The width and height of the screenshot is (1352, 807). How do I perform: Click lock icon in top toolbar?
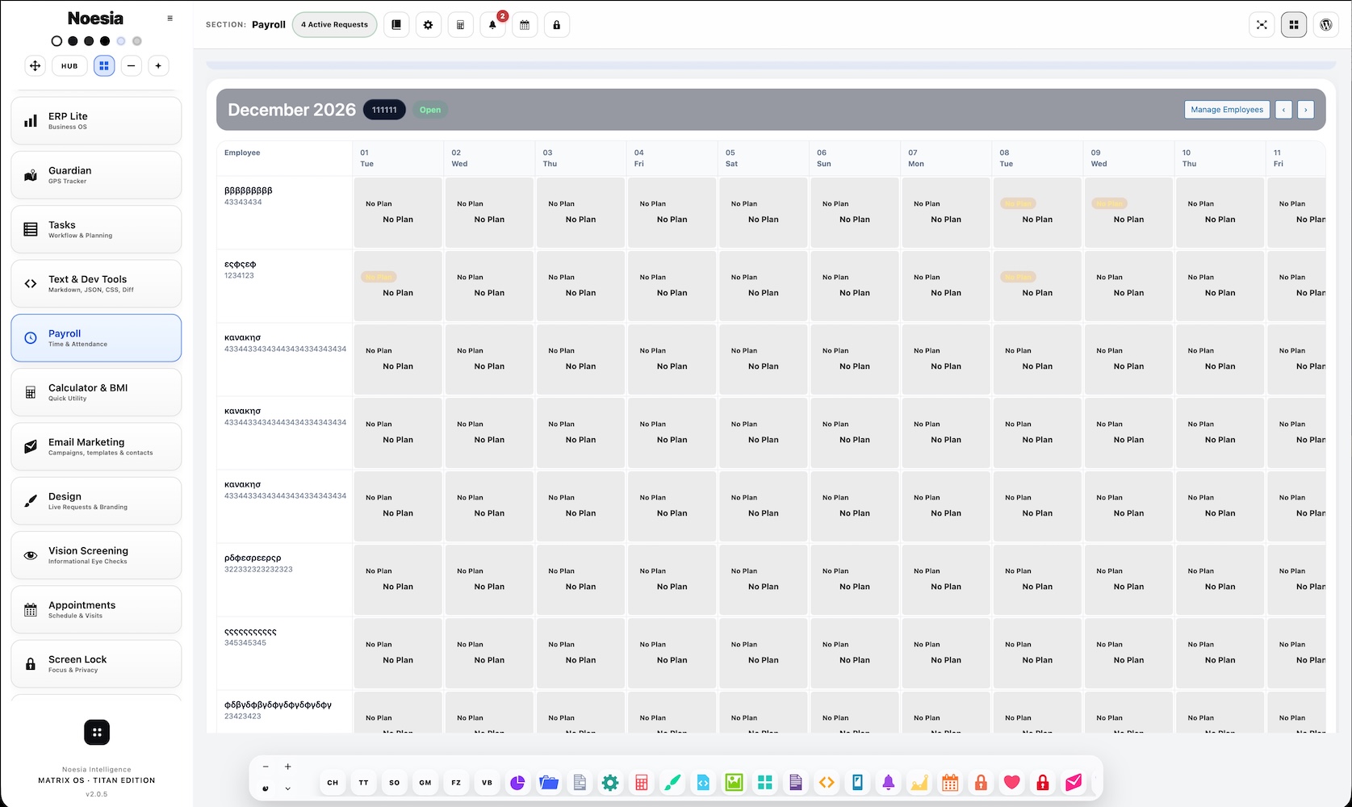(557, 25)
